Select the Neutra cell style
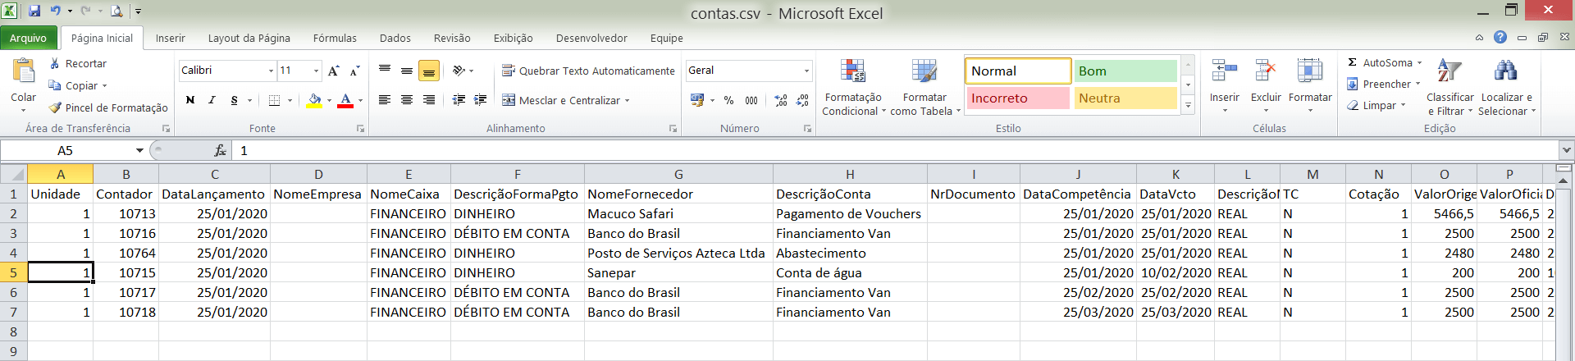1575x361 pixels. pos(1125,98)
